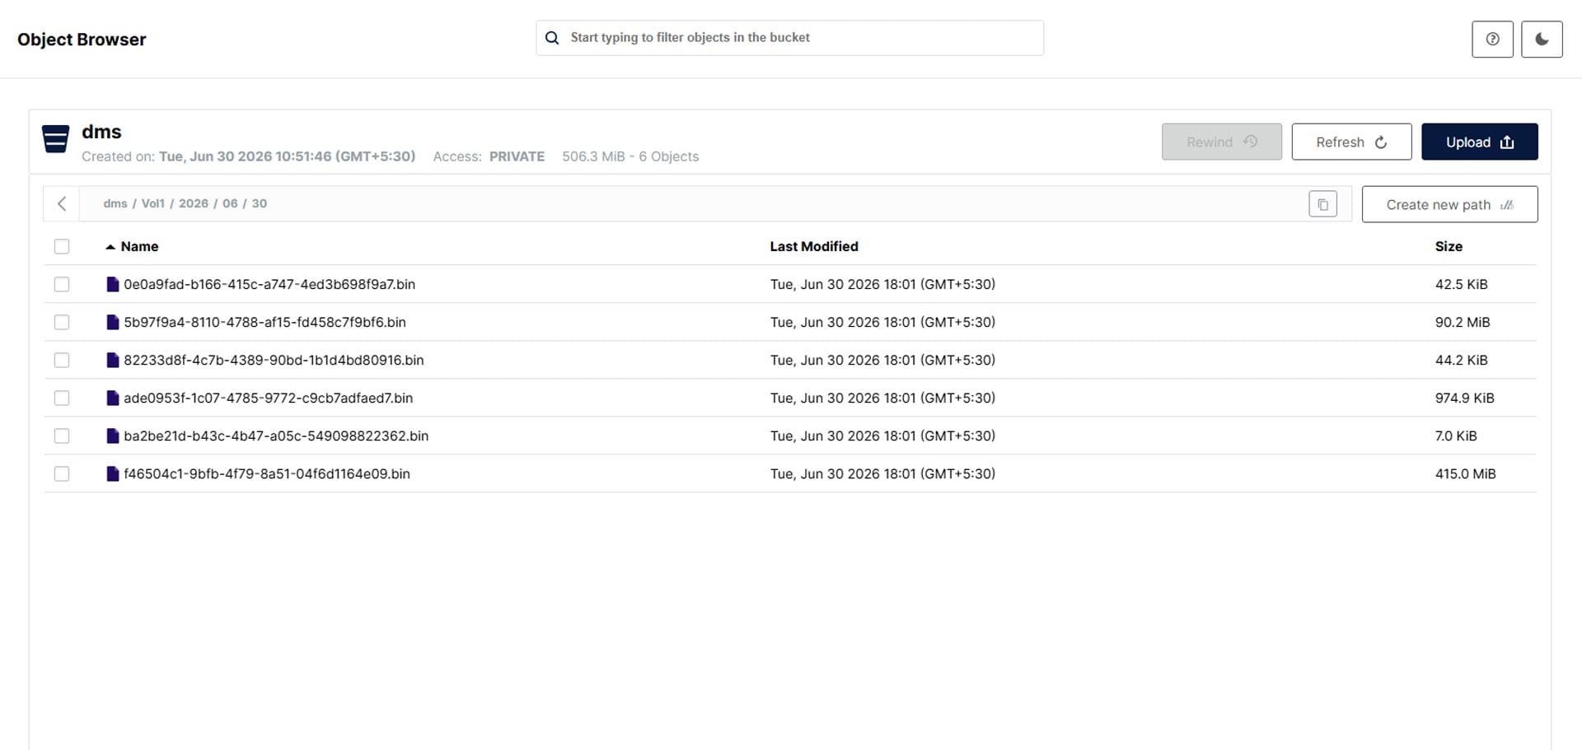Open f46504c1-9bfb-4f79-8a51-04f6d1164e09.bin

click(267, 473)
